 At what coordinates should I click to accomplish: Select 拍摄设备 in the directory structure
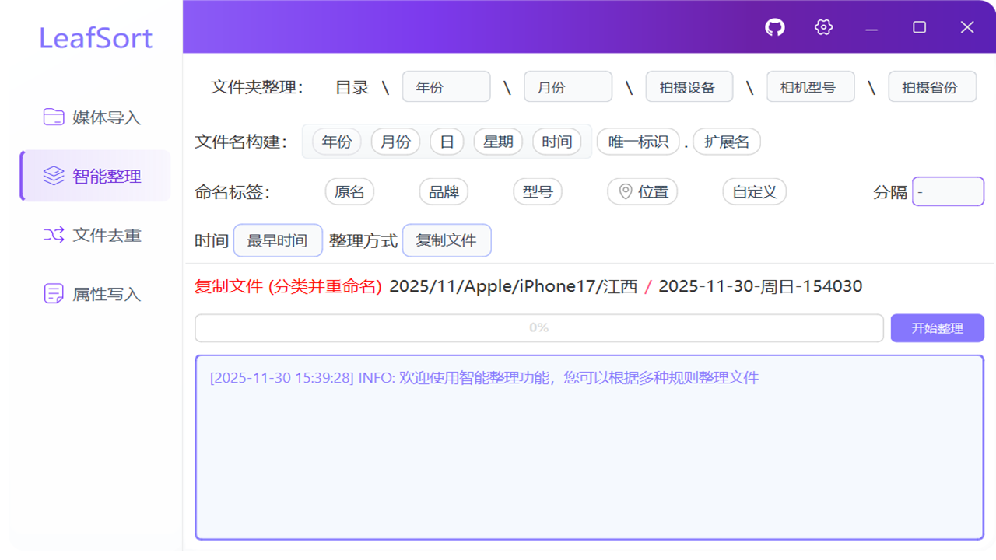coord(689,86)
